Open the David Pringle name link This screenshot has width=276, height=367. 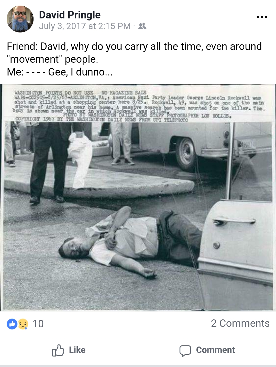pyautogui.click(x=70, y=15)
